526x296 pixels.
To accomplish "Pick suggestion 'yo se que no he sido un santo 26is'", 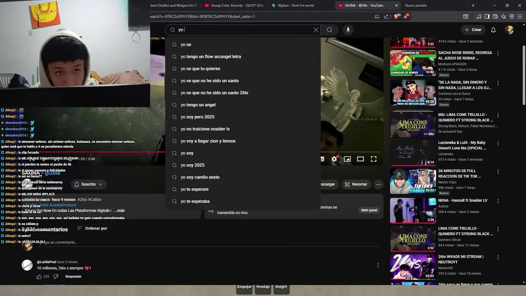I will [243, 92].
